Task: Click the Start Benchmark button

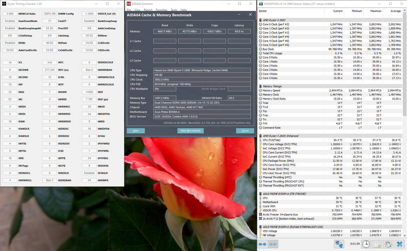Action: pyautogui.click(x=190, y=131)
